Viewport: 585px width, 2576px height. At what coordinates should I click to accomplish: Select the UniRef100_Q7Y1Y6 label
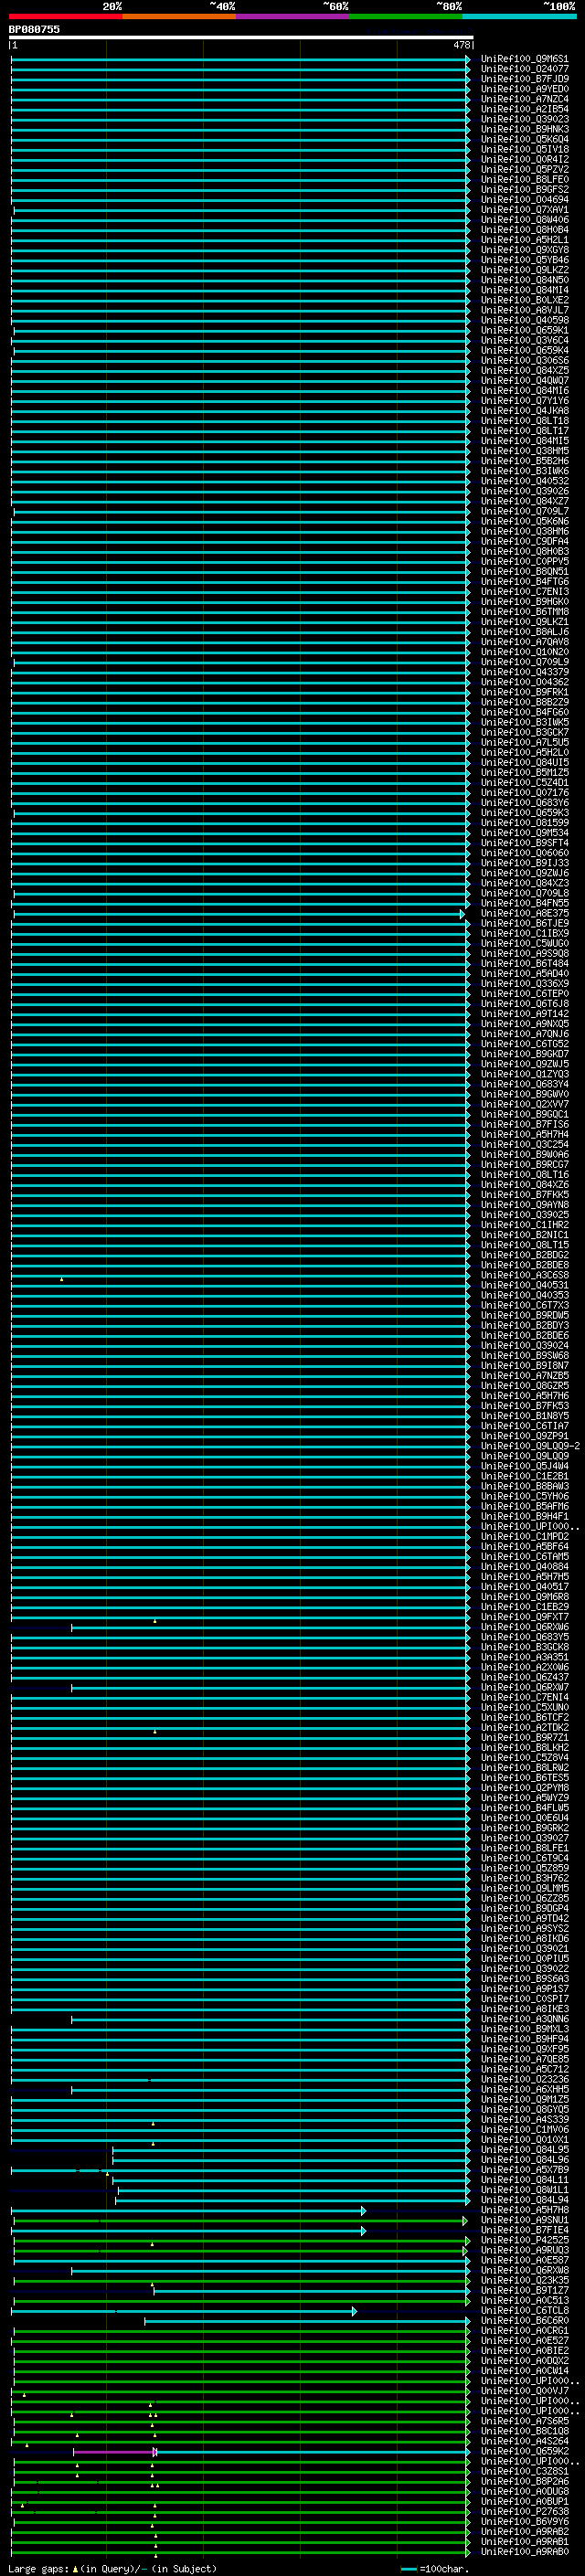coord(525,401)
